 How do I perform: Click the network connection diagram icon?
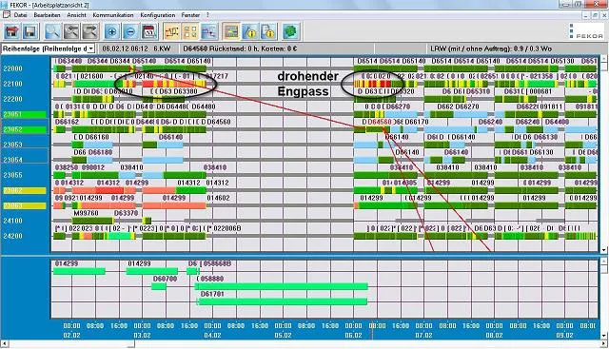(x=171, y=31)
